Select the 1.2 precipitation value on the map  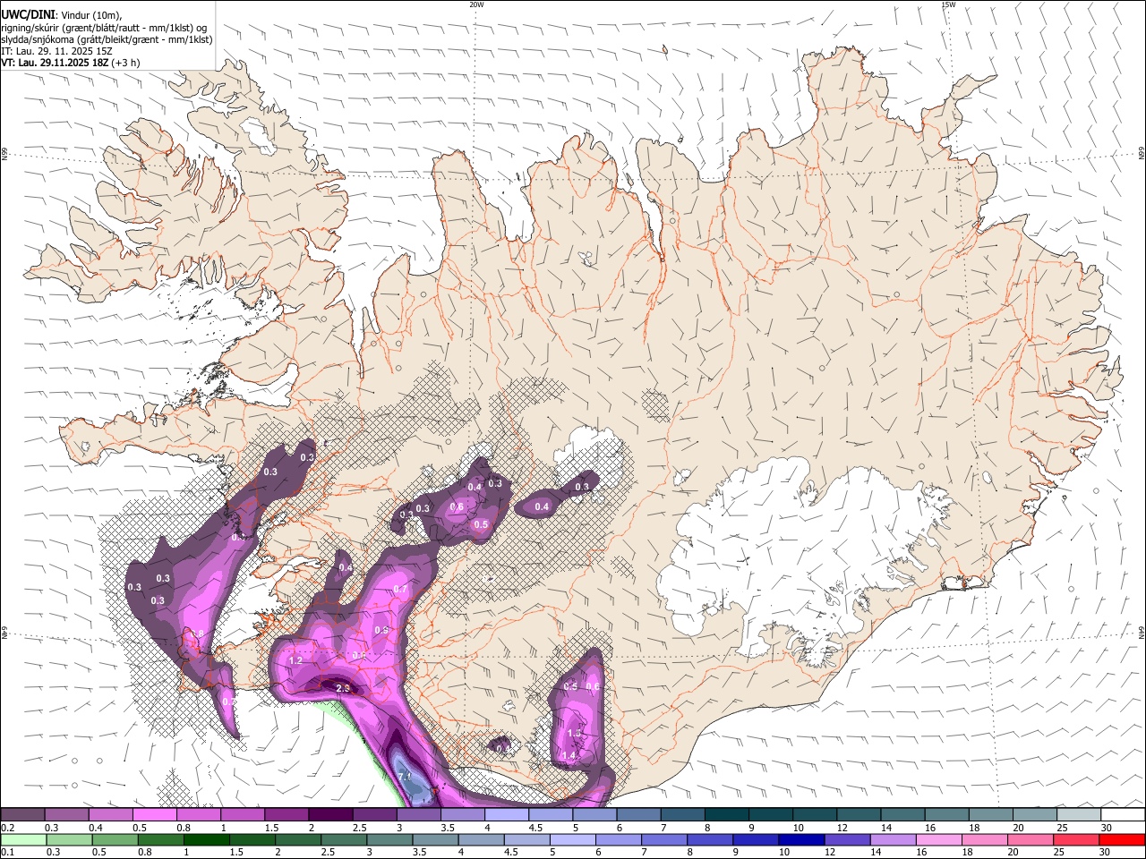[x=295, y=660]
